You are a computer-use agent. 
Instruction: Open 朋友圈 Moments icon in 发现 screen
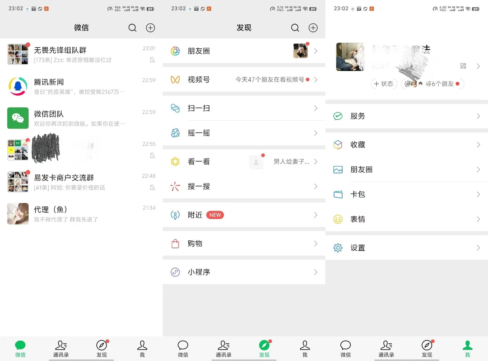175,51
